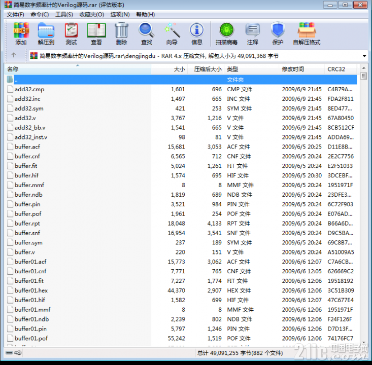Screen dimensions: 372x365
Task: Open the File (文件) menu
Action: coord(15,15)
